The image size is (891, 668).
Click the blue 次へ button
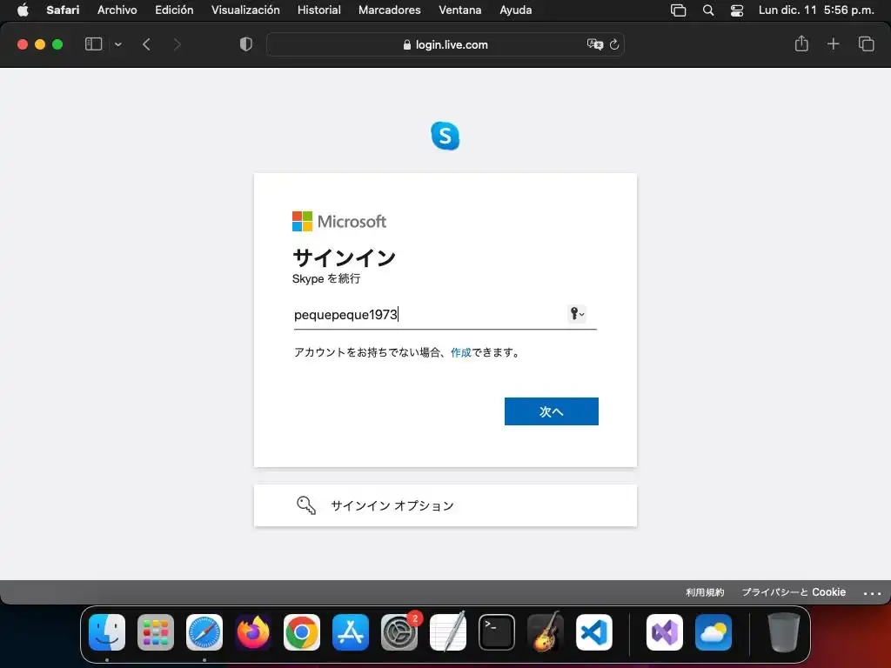click(551, 411)
